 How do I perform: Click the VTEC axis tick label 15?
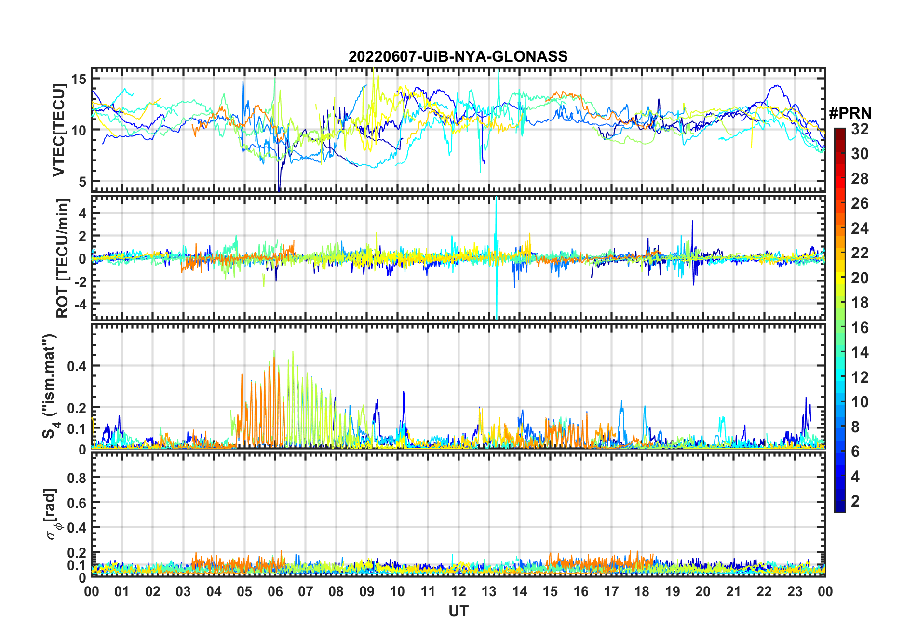point(79,79)
